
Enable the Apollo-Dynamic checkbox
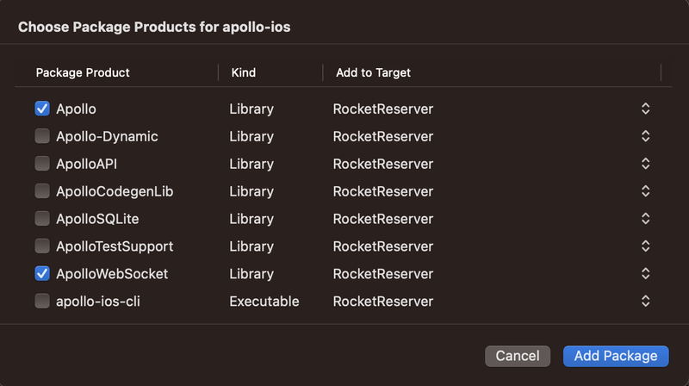pos(41,136)
